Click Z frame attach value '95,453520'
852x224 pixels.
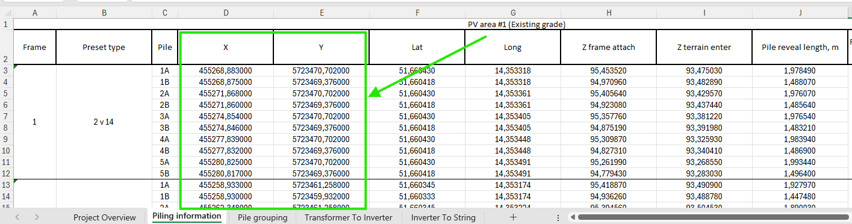tap(608, 70)
